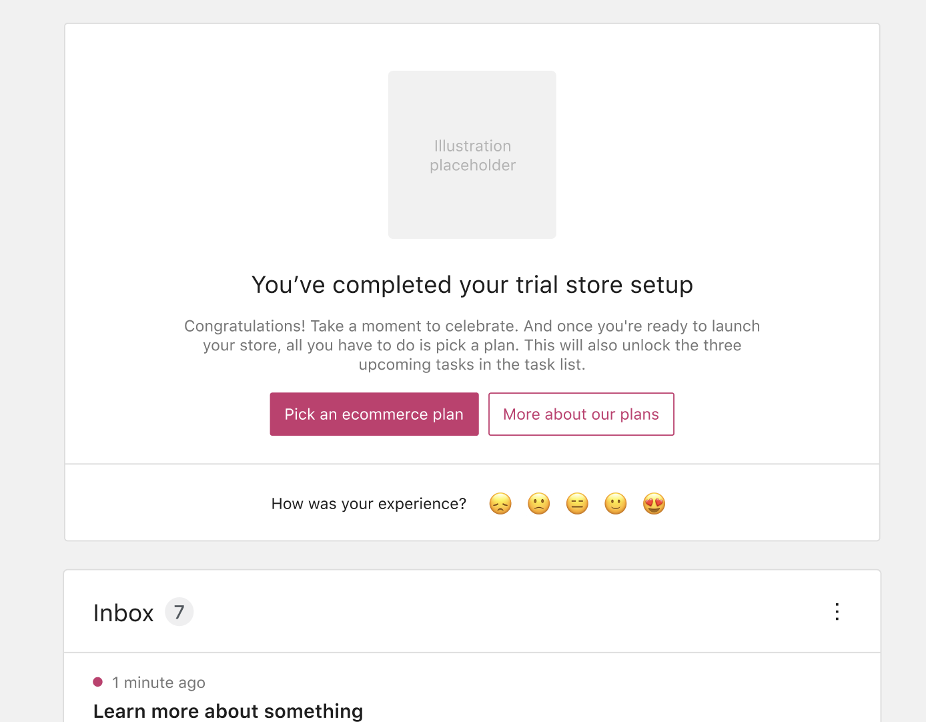Click the "1 minute ago" timestamp
The width and height of the screenshot is (926, 722).
click(159, 682)
